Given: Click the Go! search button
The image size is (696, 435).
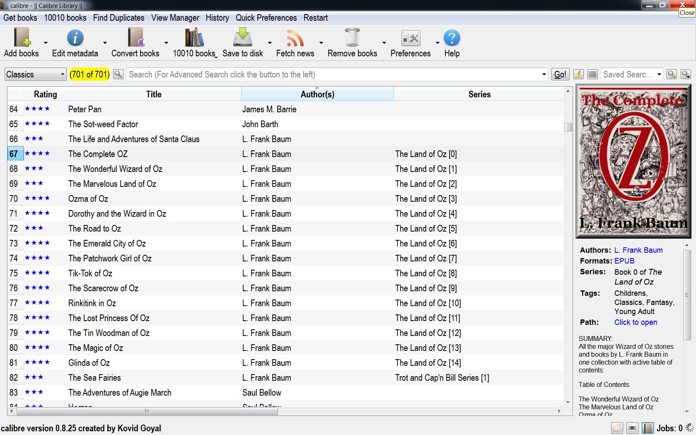Looking at the screenshot, I should (560, 74).
